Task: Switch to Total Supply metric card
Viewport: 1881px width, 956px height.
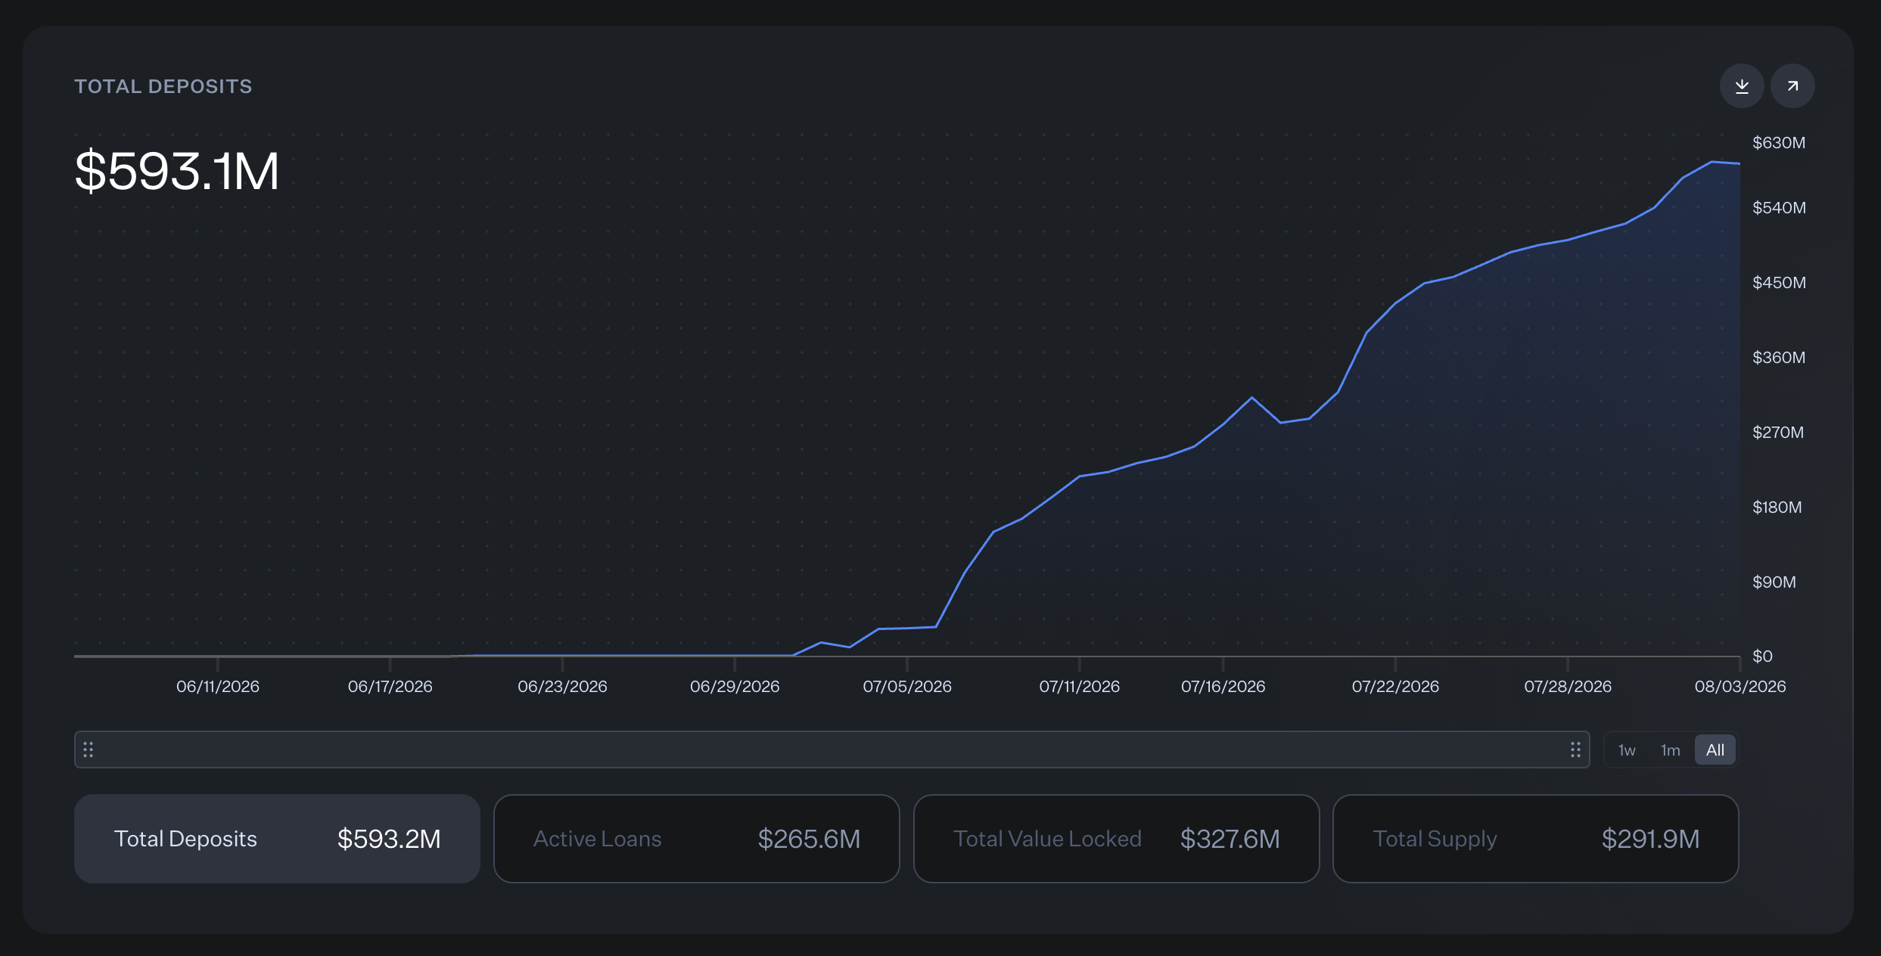Action: (x=1536, y=839)
